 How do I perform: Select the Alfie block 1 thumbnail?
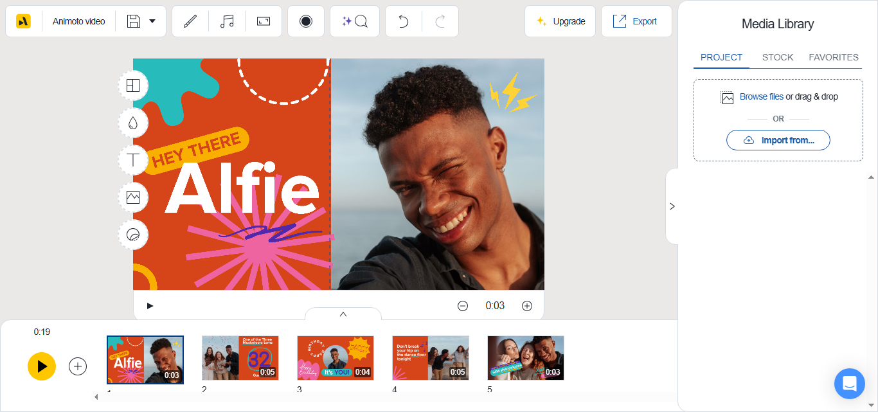(145, 360)
